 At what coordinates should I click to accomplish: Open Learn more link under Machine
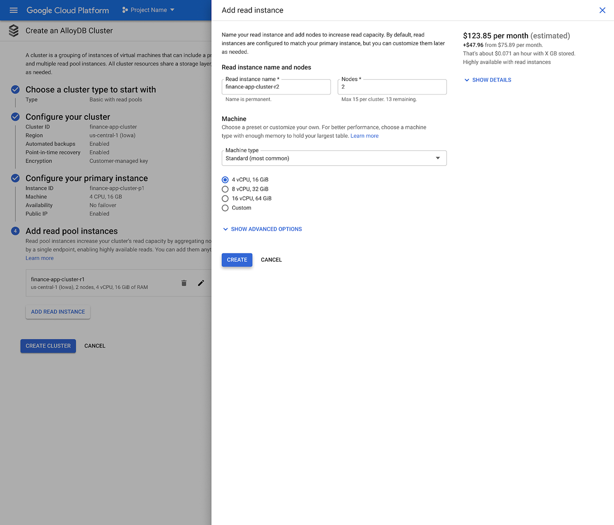(365, 136)
